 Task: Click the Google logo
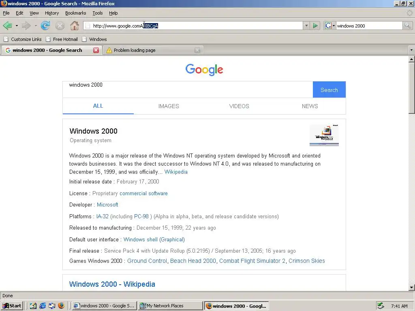pos(204,70)
